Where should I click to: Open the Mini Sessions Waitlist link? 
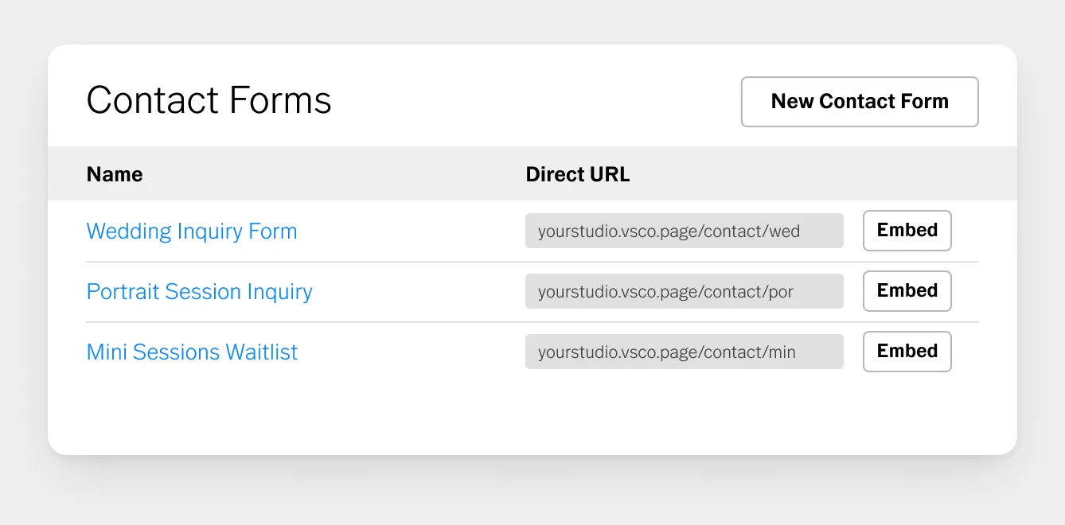click(x=192, y=352)
